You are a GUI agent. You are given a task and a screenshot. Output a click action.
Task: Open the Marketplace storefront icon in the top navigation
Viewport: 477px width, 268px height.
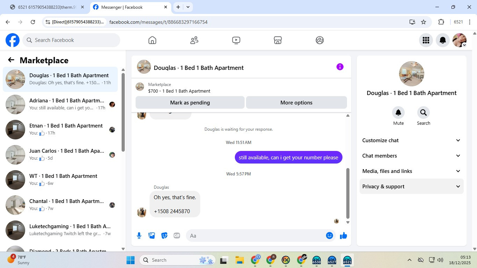(x=278, y=40)
